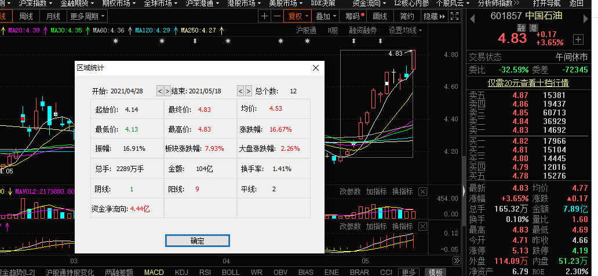Viewport: 598px width, 276px height.
Task: Open the L2核心内参 menu item
Action: click(x=411, y=4)
